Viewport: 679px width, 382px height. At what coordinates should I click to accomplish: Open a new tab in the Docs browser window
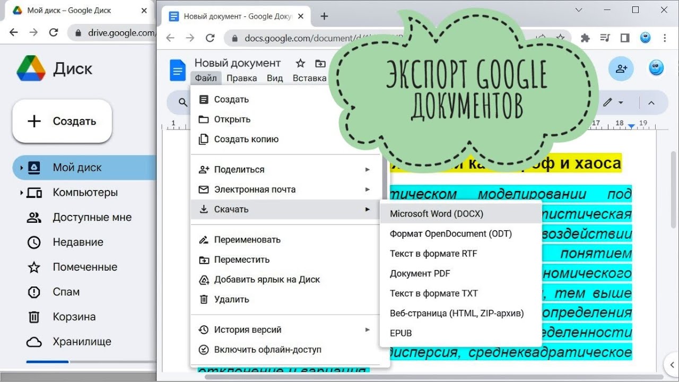[x=324, y=16]
